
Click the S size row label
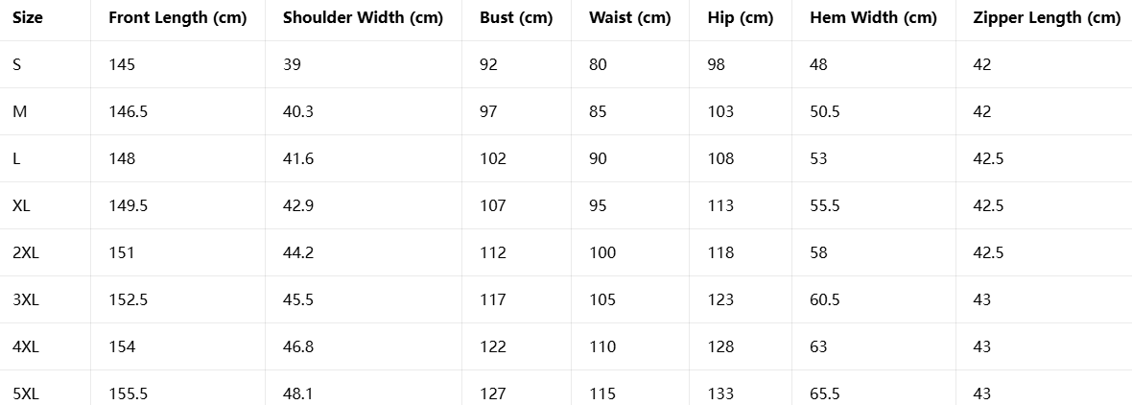(16, 64)
